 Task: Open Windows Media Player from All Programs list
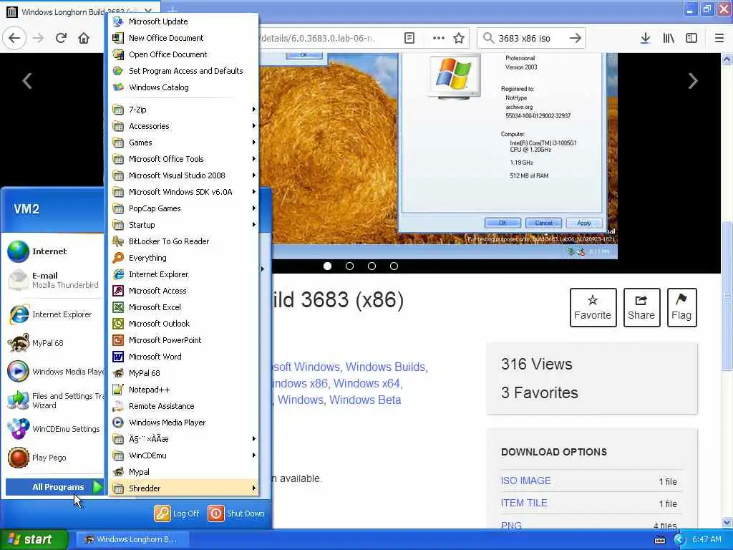pos(183,423)
